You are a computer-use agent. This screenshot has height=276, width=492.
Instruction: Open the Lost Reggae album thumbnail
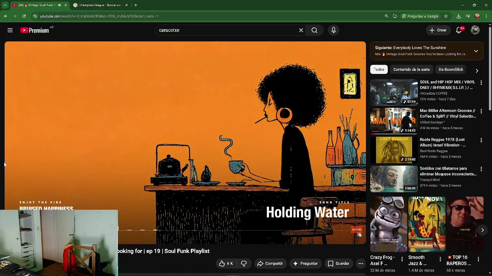(394, 149)
